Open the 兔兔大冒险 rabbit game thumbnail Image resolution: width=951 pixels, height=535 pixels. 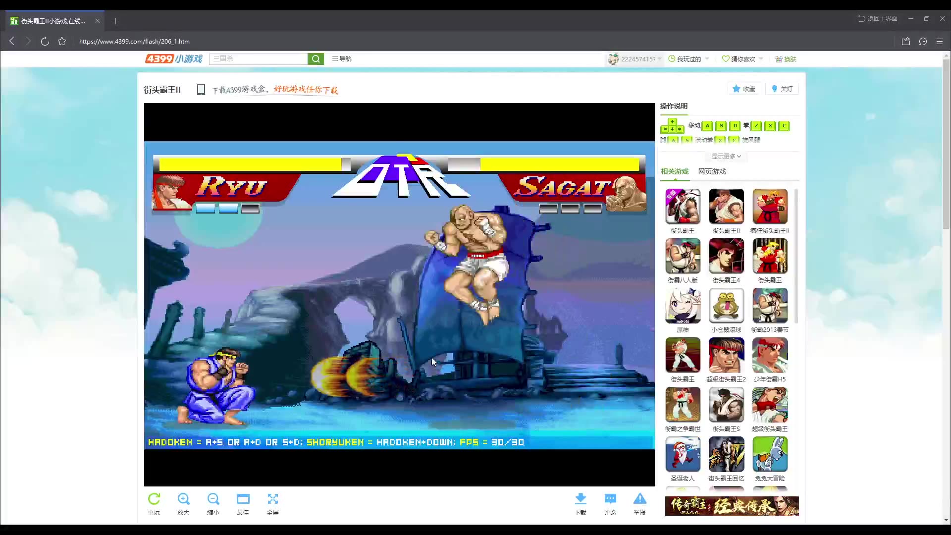tap(770, 454)
